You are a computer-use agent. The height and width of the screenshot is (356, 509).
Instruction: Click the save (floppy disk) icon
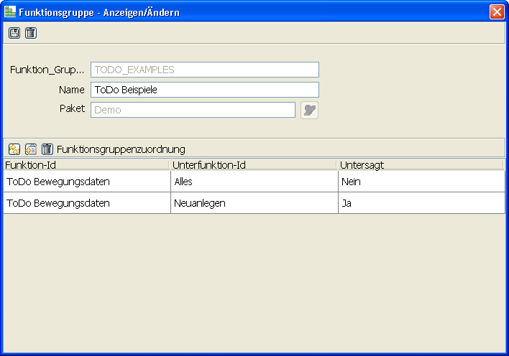pyautogui.click(x=14, y=33)
